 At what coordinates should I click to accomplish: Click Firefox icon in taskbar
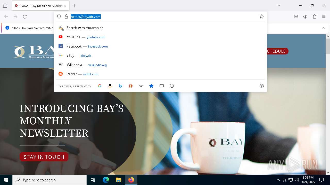[x=131, y=180]
